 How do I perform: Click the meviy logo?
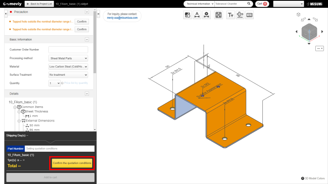(x=12, y=4)
